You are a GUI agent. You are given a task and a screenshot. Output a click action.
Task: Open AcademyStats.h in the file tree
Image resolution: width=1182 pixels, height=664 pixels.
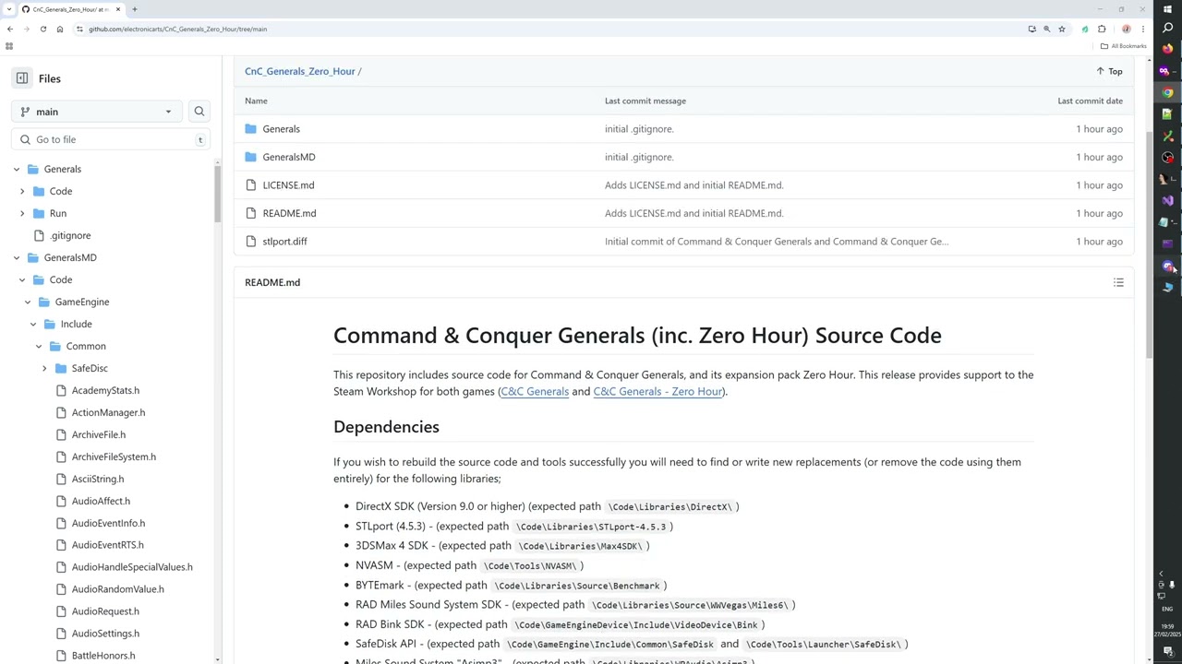pos(105,390)
